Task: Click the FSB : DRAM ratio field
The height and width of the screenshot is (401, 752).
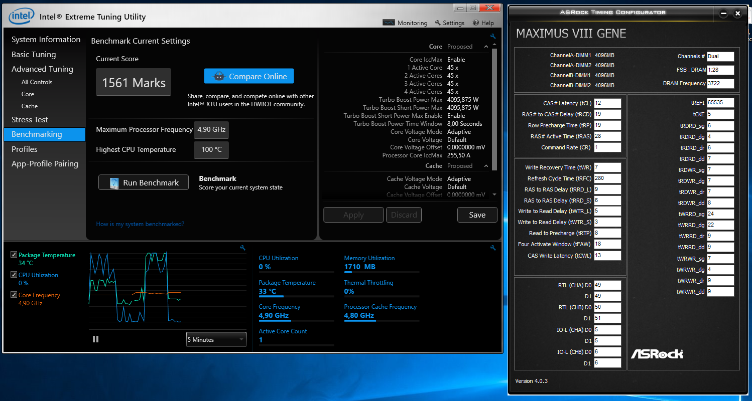Action: tap(720, 70)
